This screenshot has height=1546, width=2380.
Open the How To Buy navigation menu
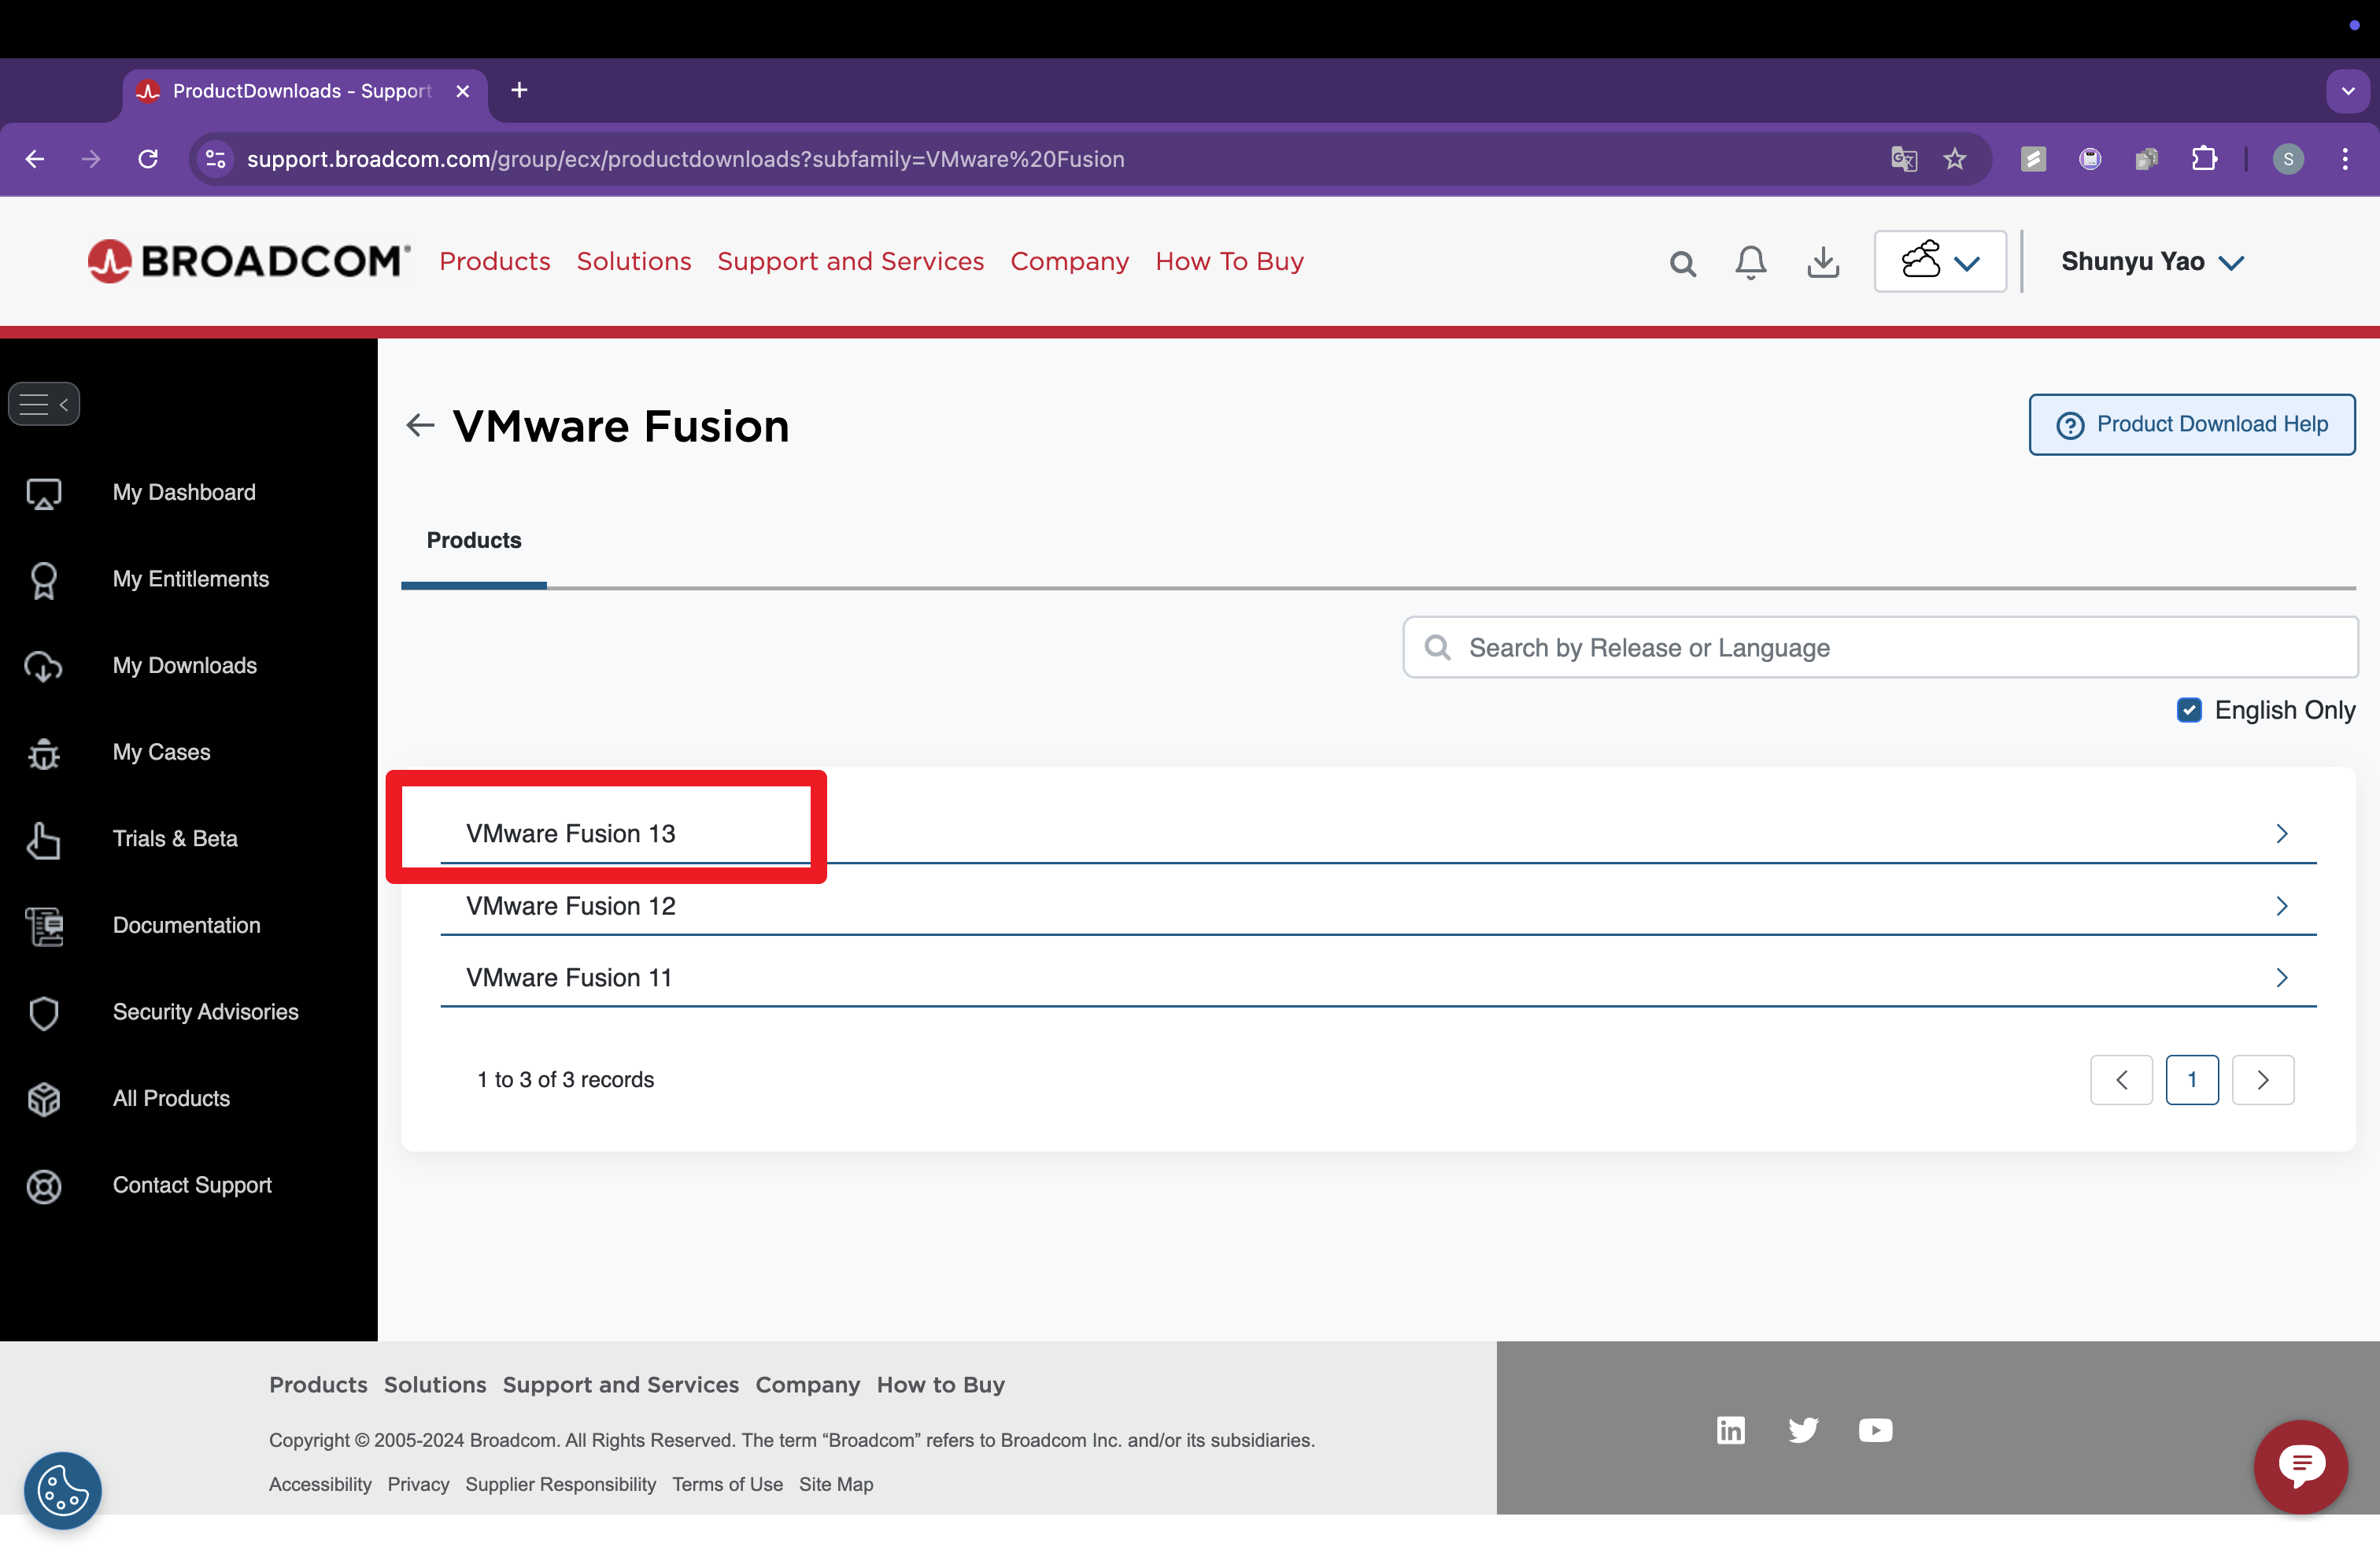tap(1229, 261)
